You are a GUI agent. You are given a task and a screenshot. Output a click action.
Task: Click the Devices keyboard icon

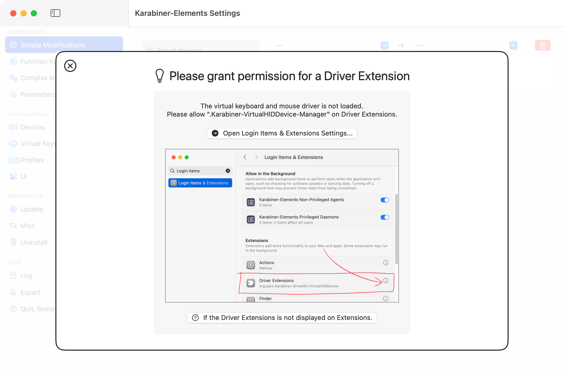[13, 127]
